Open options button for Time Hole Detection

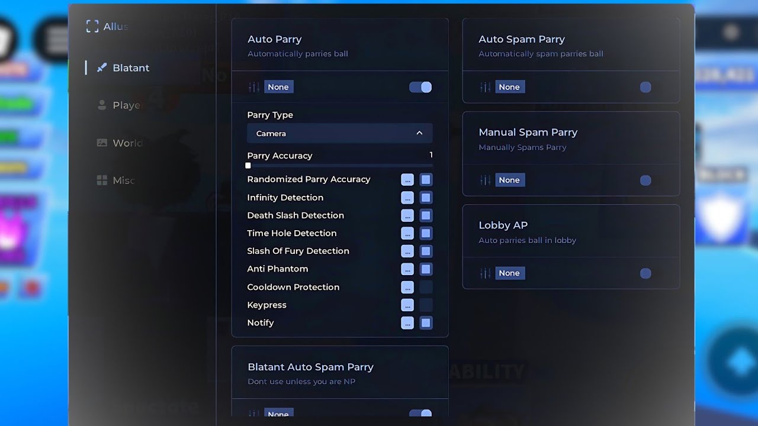pos(407,233)
